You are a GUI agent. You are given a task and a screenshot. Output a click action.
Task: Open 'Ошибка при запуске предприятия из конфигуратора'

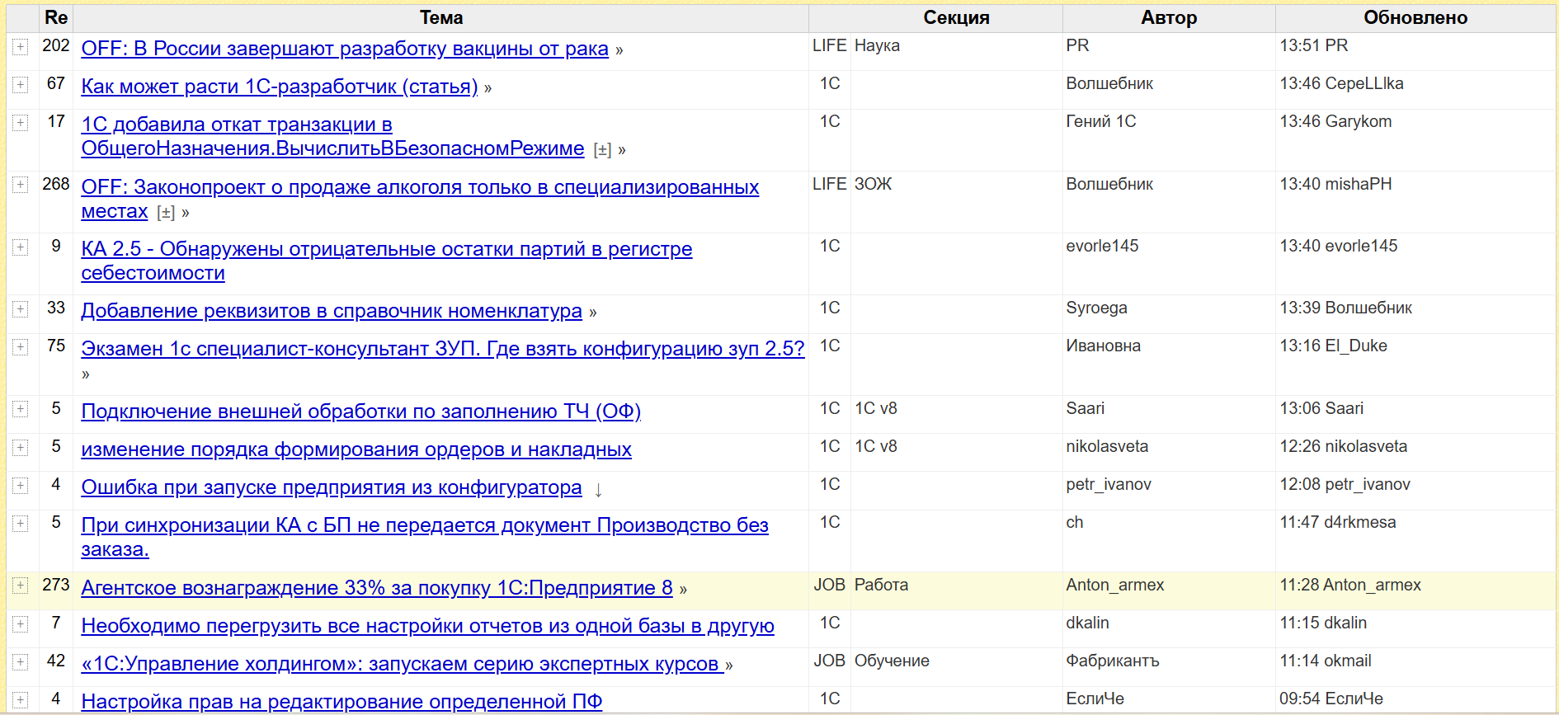point(332,487)
